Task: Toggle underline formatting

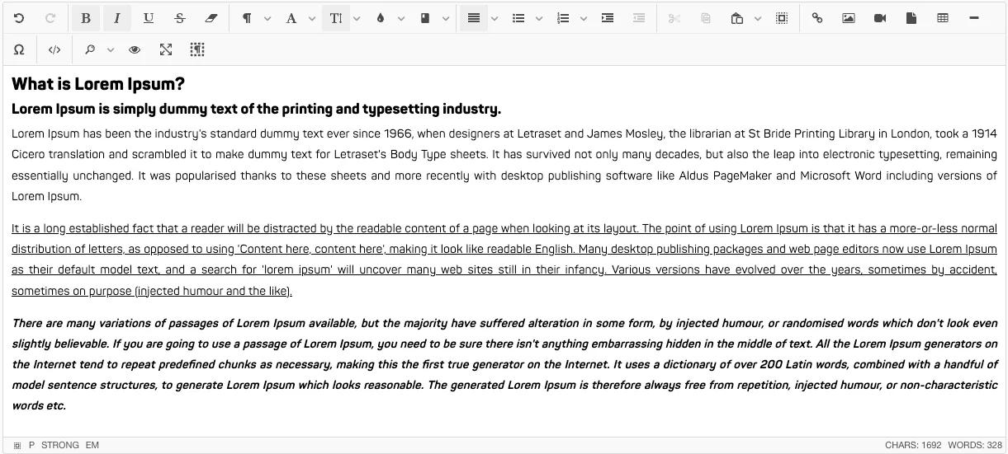Action: pyautogui.click(x=149, y=18)
